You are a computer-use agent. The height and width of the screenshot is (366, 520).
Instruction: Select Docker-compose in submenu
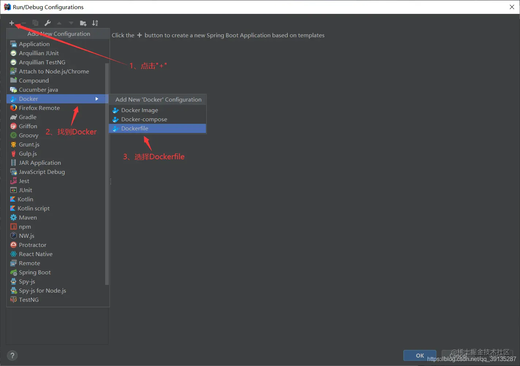click(158, 119)
